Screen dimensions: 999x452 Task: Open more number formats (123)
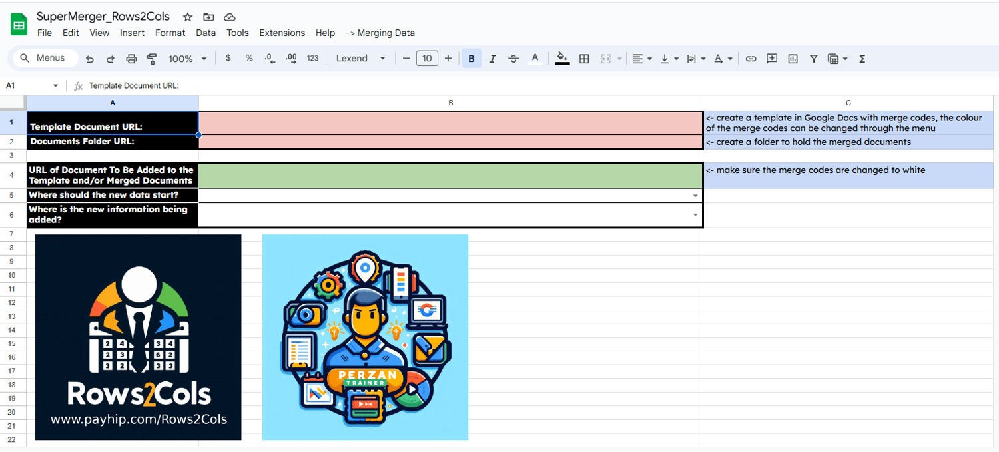pyautogui.click(x=313, y=58)
